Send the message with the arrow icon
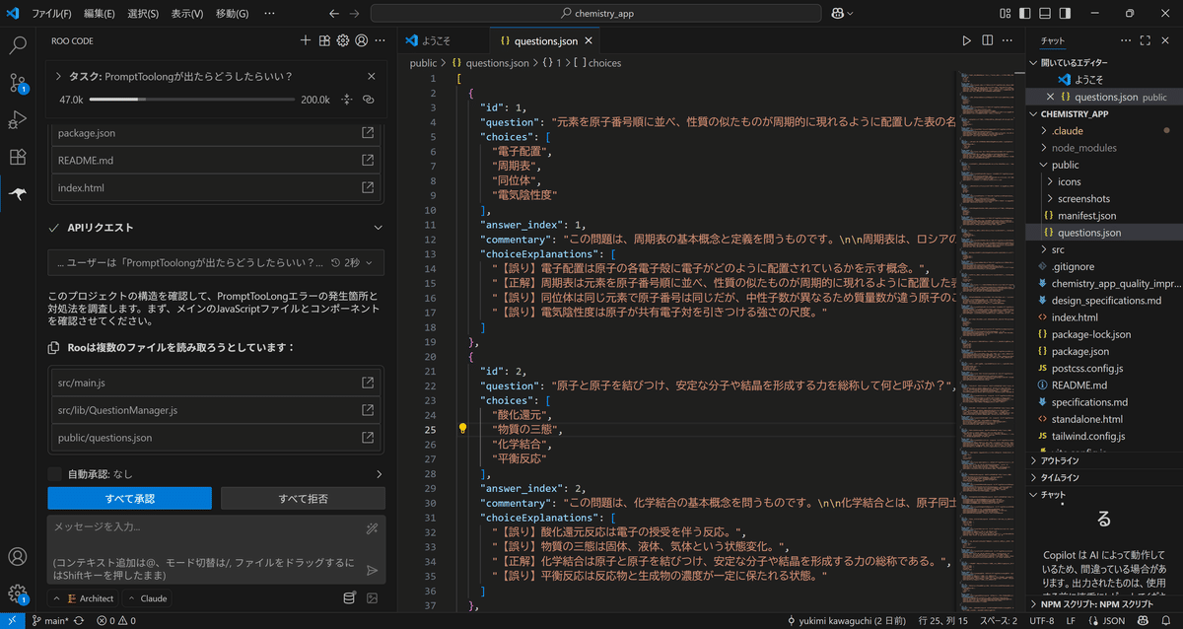Viewport: 1183px width, 629px height. pyautogui.click(x=372, y=570)
